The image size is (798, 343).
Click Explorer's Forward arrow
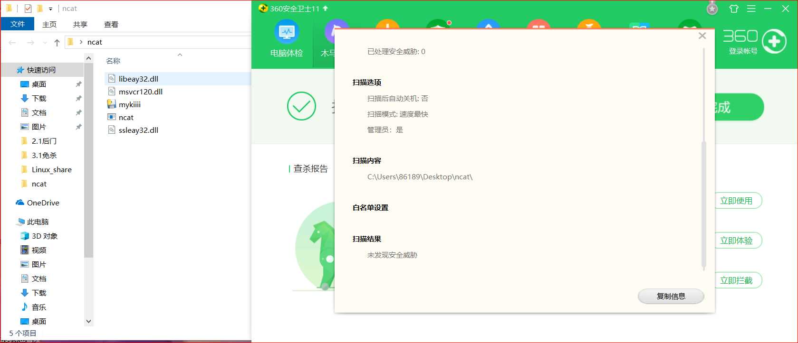30,42
